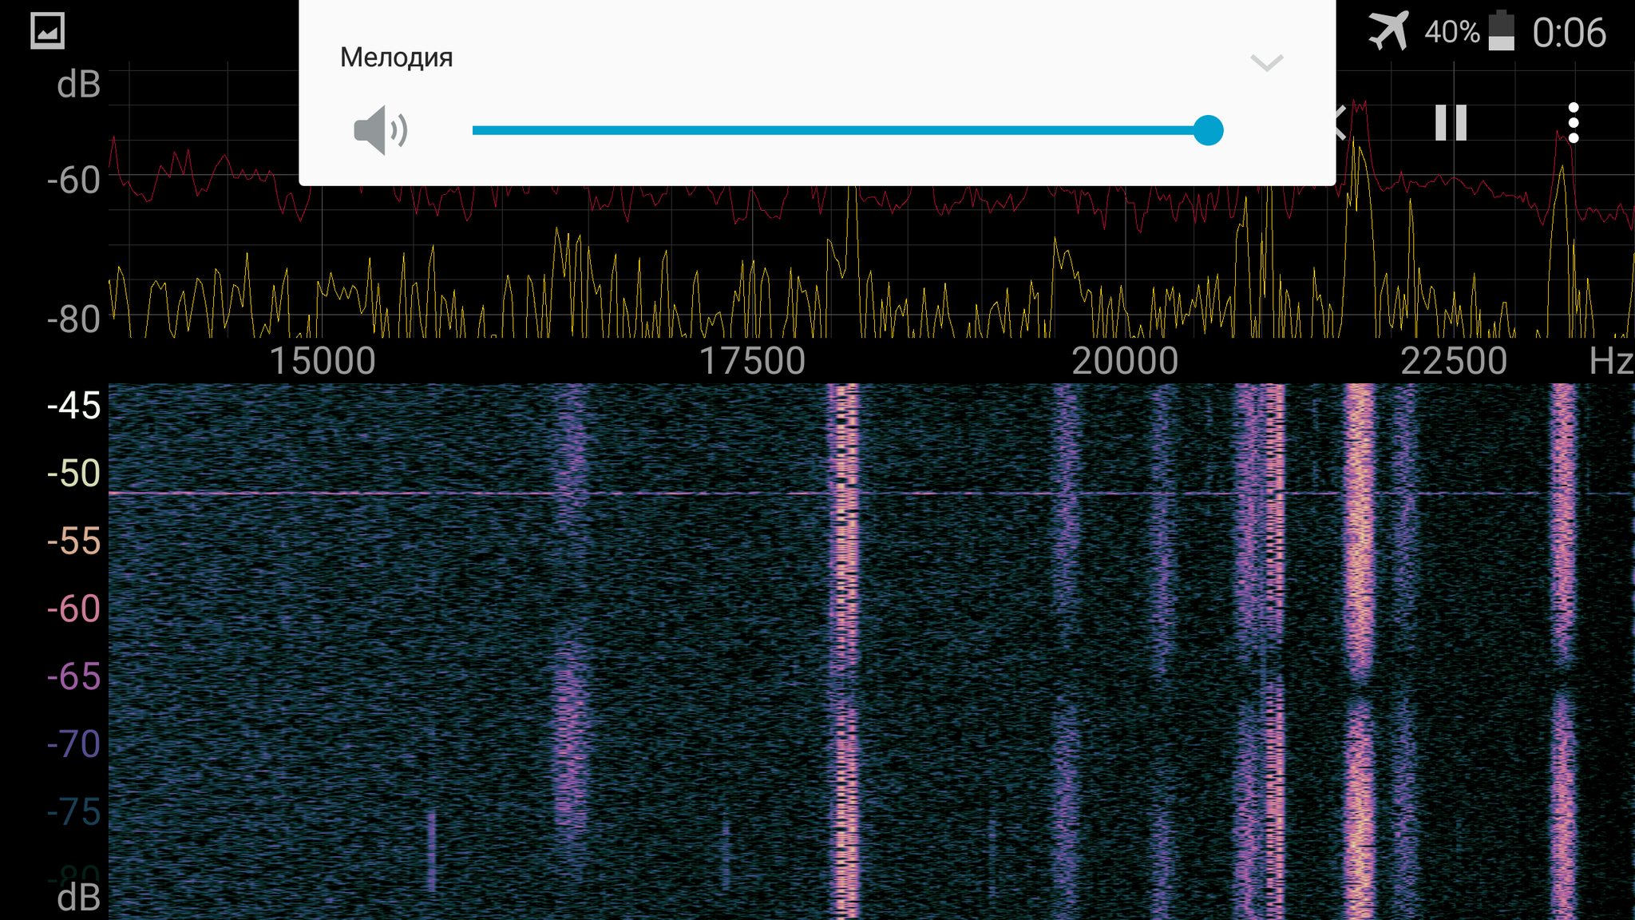Pause the live spectrum analysis
Screen dimensions: 1635x920
coord(1451,123)
